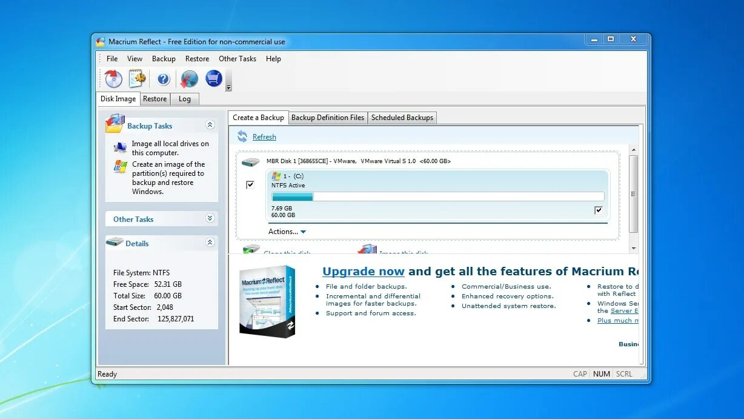Click the Refresh link
This screenshot has width=744, height=419.
tap(264, 136)
